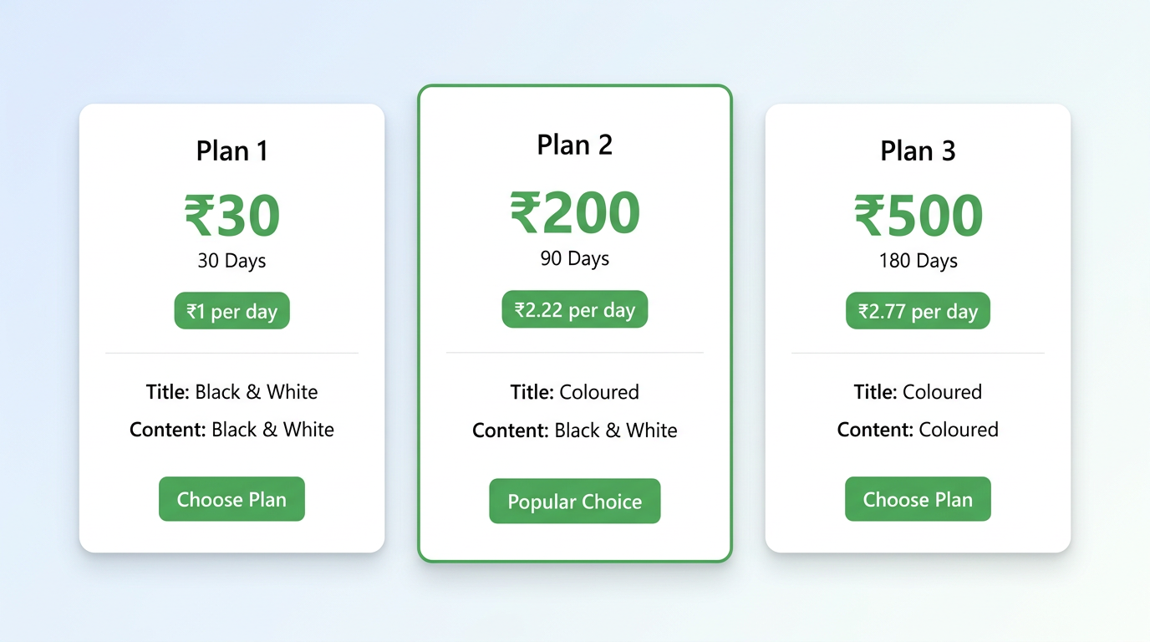Viewport: 1150px width, 642px height.
Task: Click Plan 1's Content: Black & White line
Action: pos(232,430)
